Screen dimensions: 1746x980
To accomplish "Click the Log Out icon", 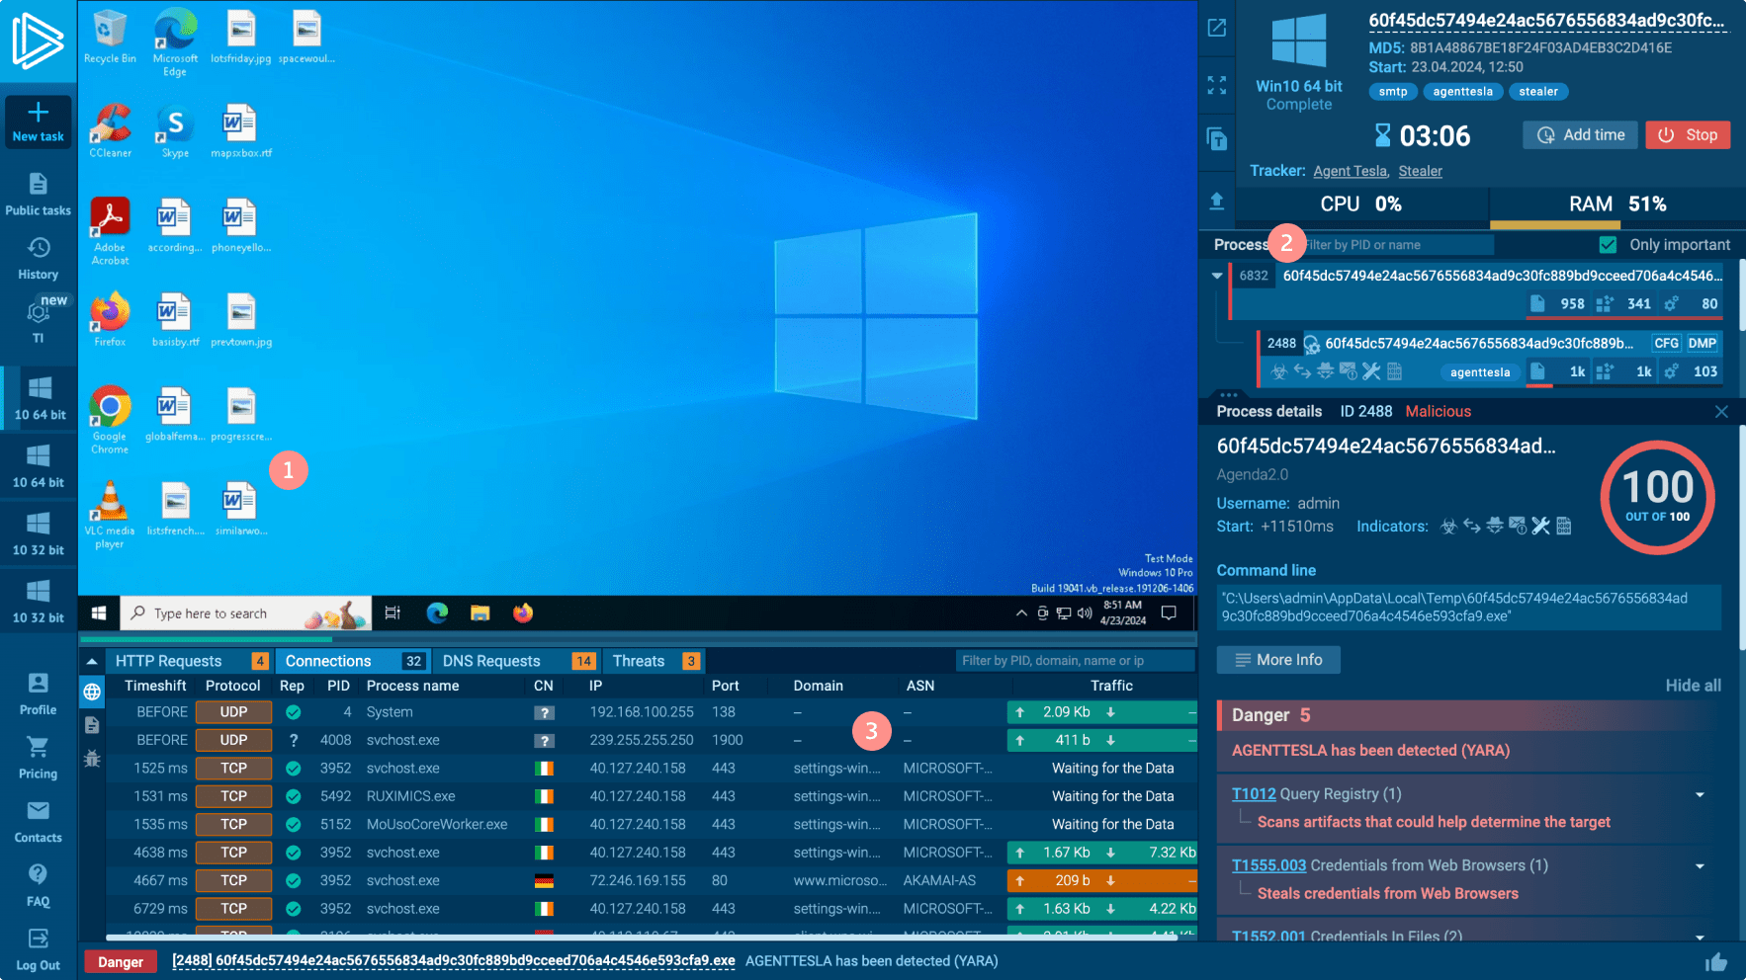I will tap(38, 939).
